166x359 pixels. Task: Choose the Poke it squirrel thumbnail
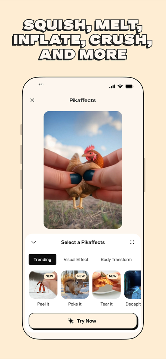tap(75, 285)
